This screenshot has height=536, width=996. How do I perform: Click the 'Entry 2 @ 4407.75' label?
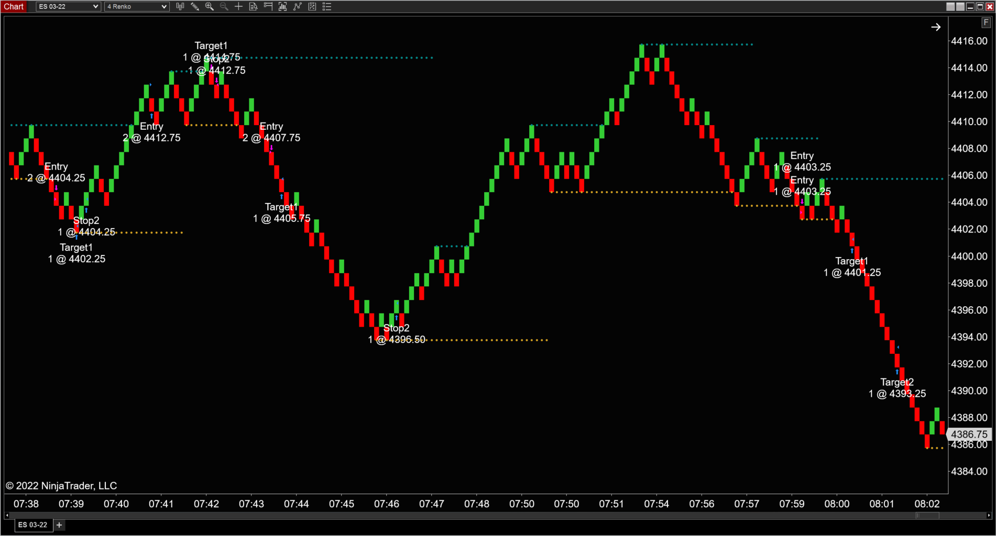click(x=271, y=132)
